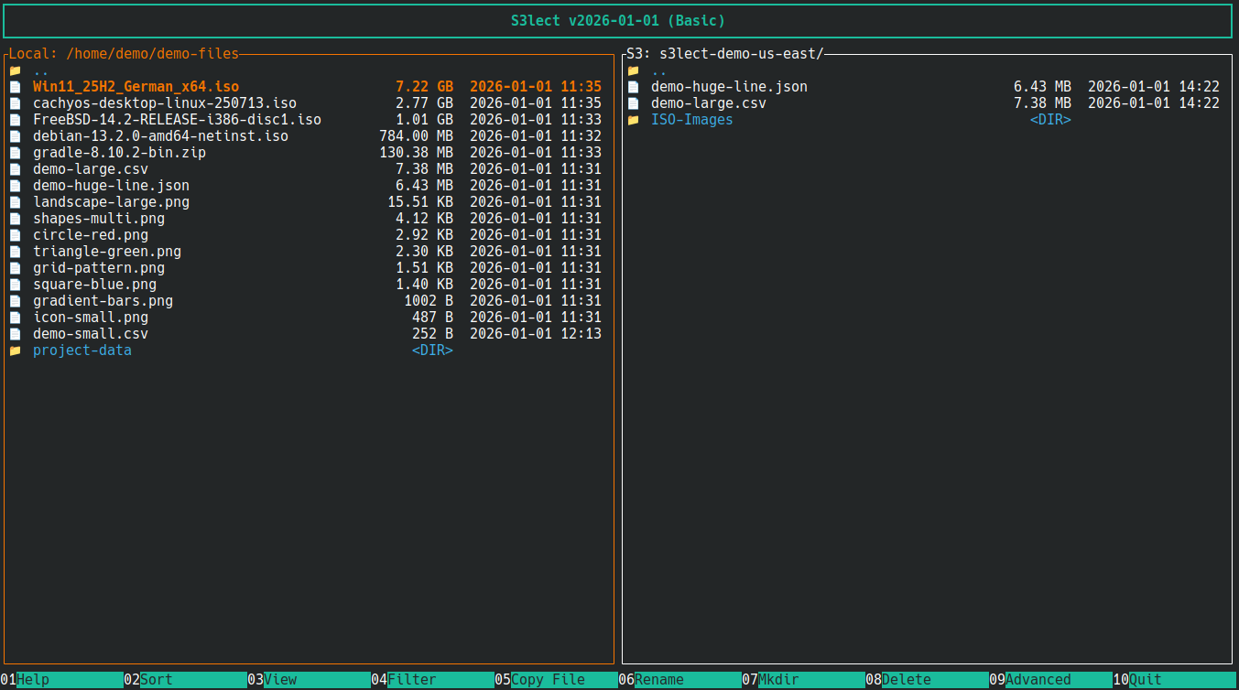Open the Filter function
This screenshot has height=690, width=1239.
click(x=410, y=679)
